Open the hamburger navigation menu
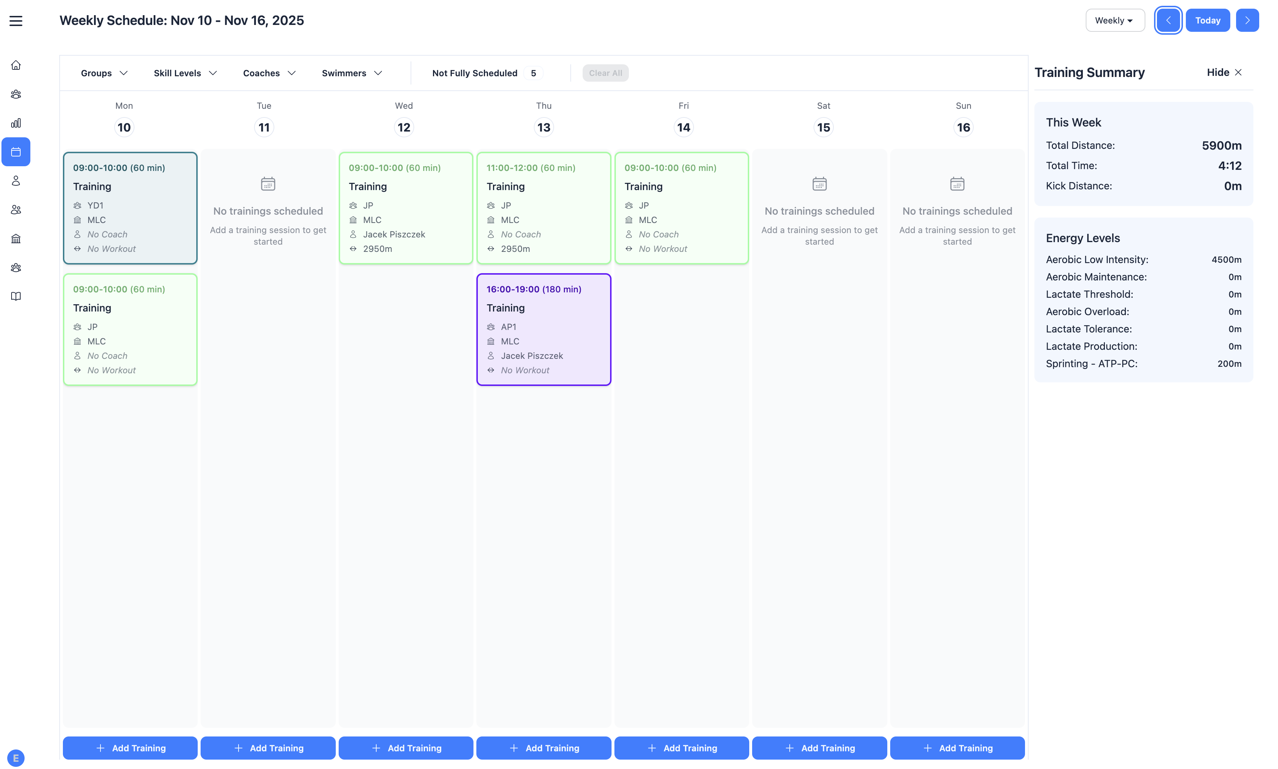Screen dimensions: 1278x769 (16, 21)
